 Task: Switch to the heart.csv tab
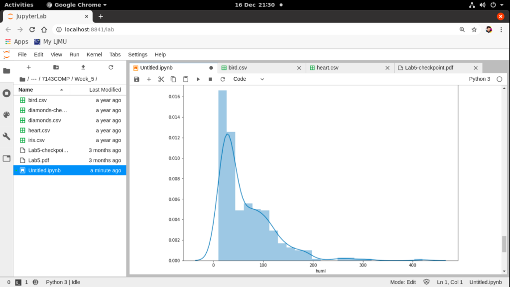(x=327, y=68)
